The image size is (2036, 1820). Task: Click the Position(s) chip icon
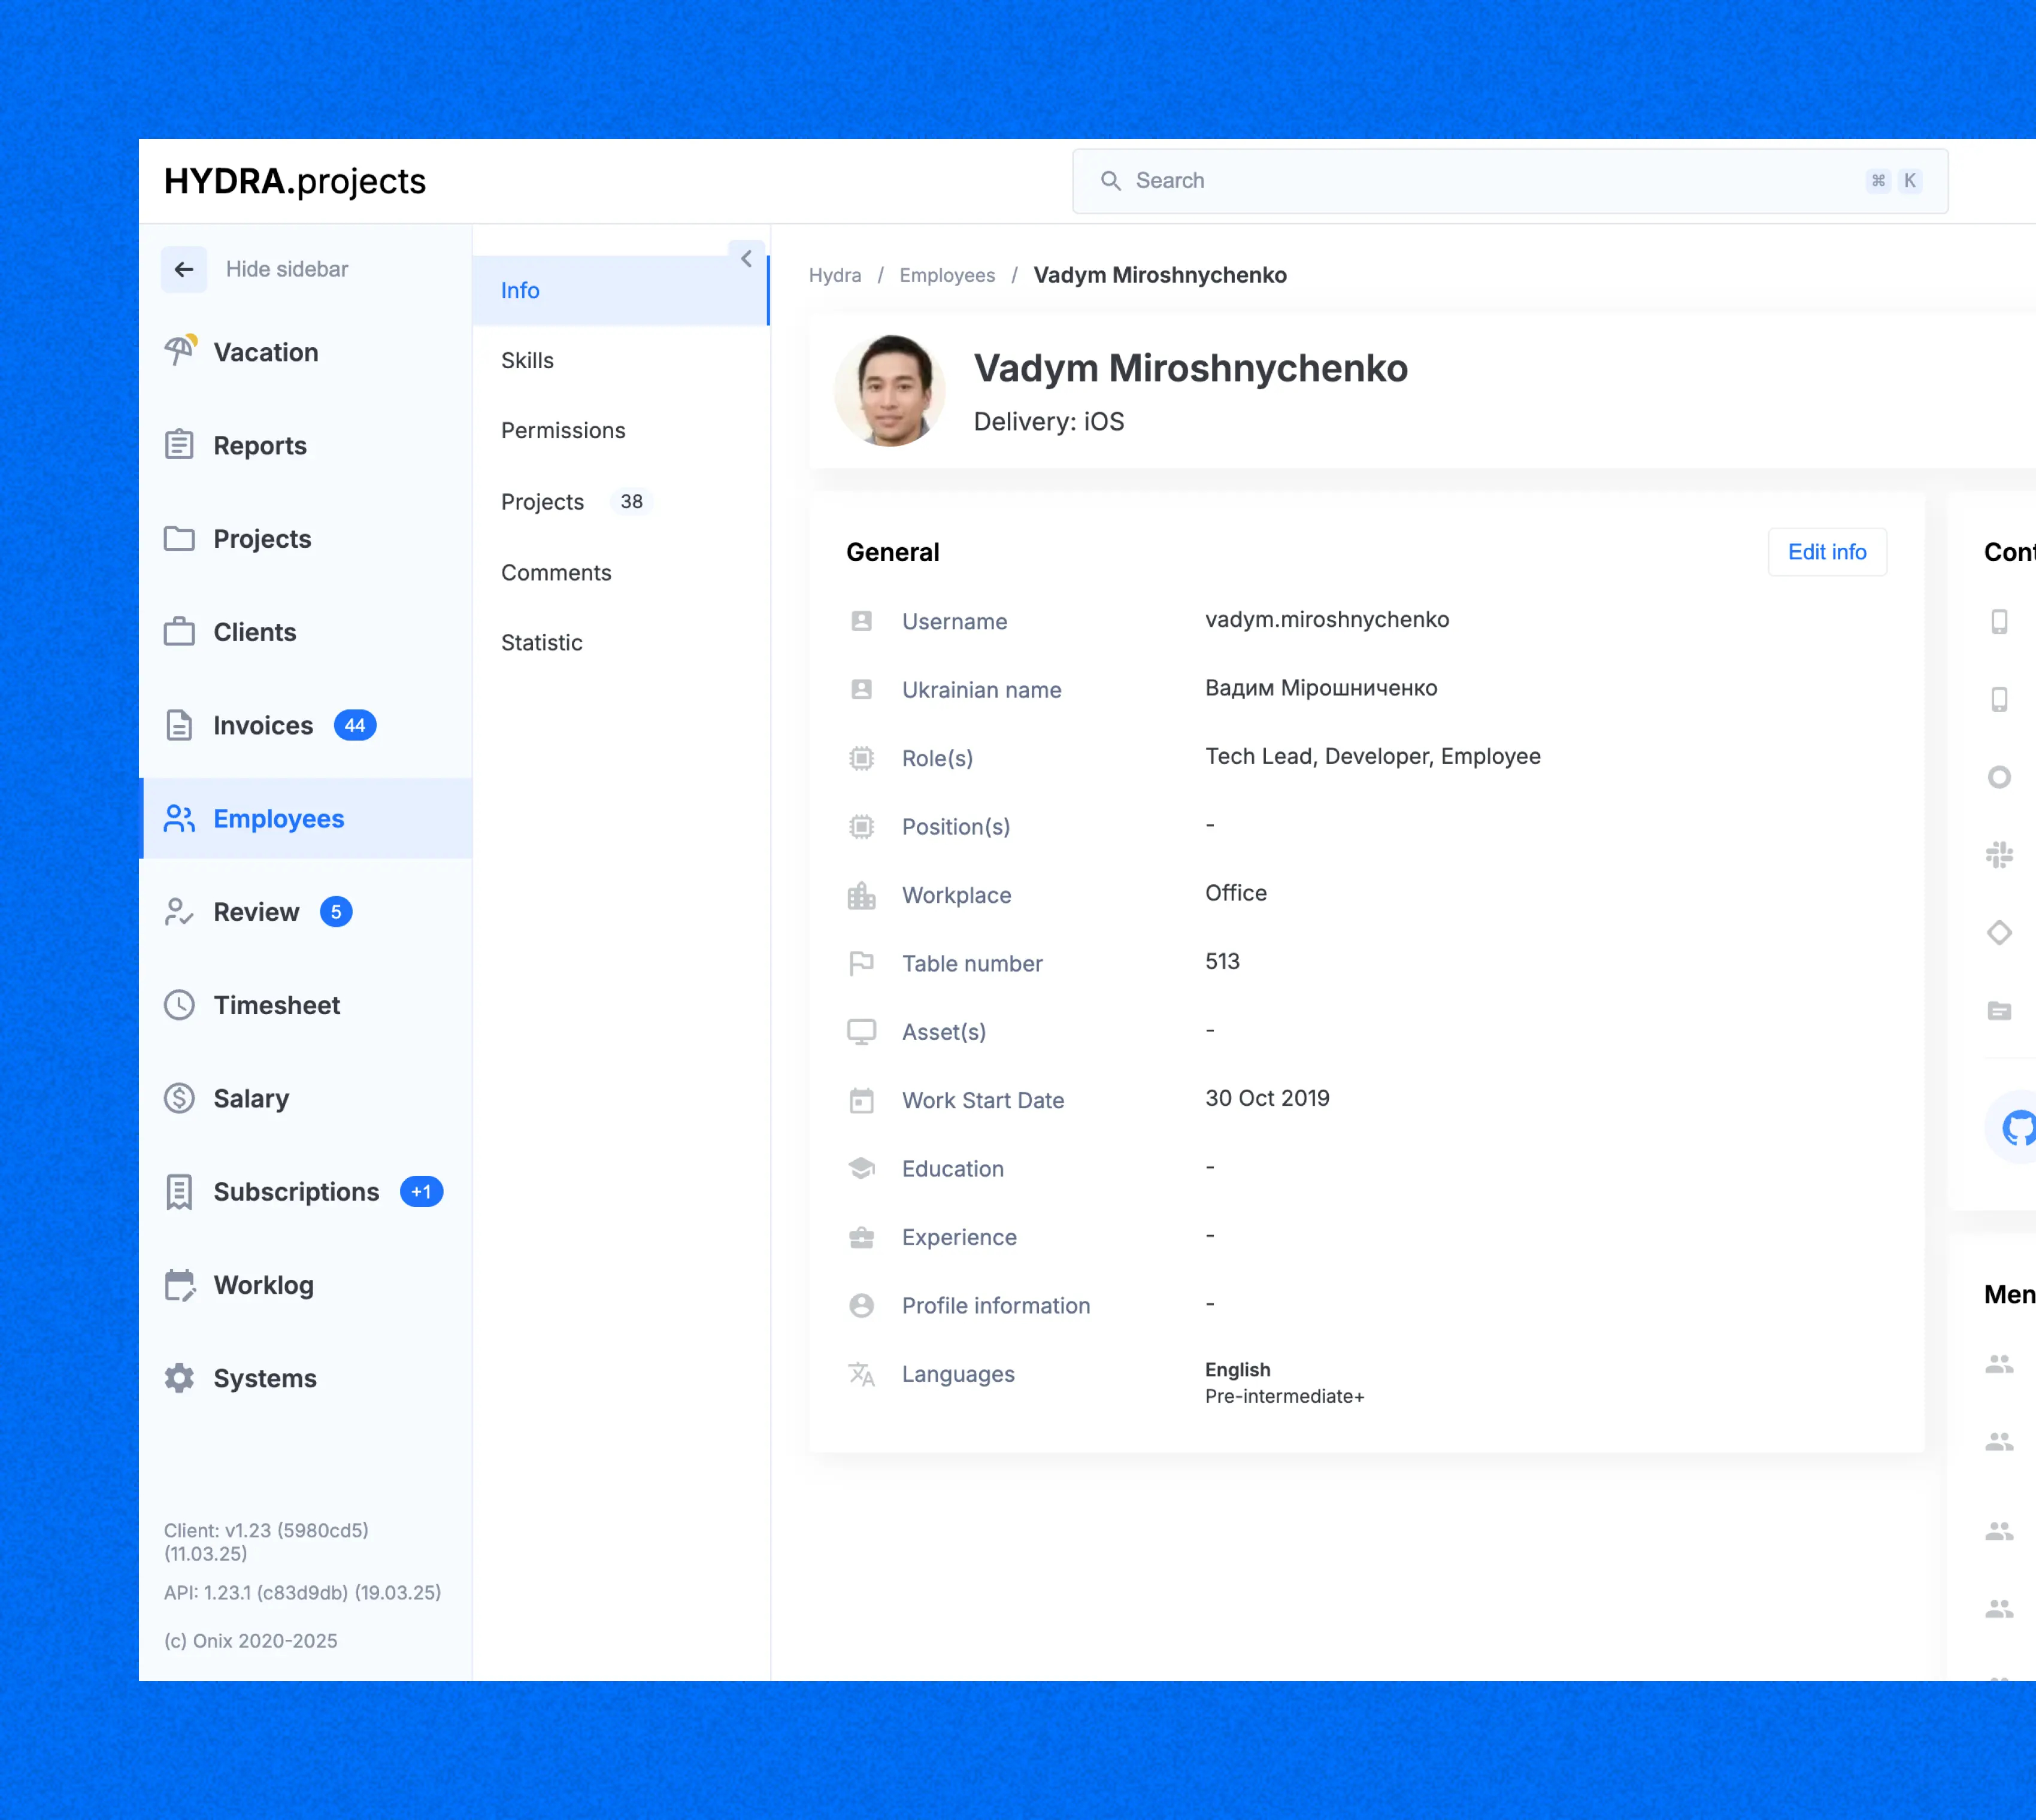point(861,826)
